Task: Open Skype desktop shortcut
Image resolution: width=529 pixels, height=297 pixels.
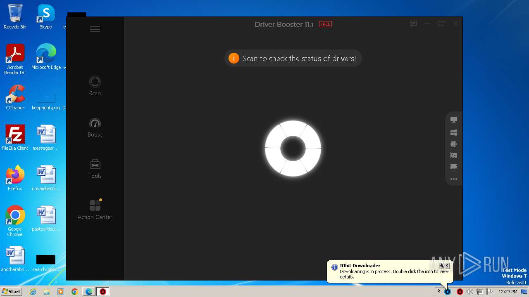Action: (45, 16)
